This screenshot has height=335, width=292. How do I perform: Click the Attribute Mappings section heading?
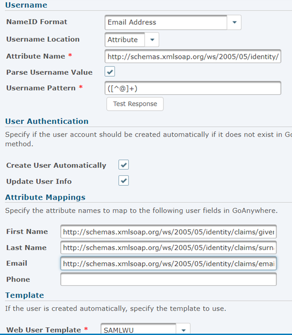[x=45, y=198]
